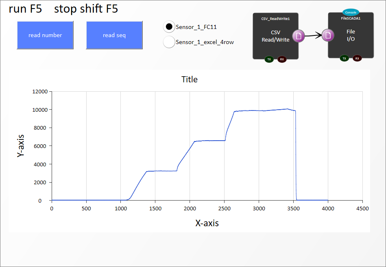The width and height of the screenshot is (386, 267).
Task: Click the CSV_ReadWrite1 block name label
Action: click(275, 19)
